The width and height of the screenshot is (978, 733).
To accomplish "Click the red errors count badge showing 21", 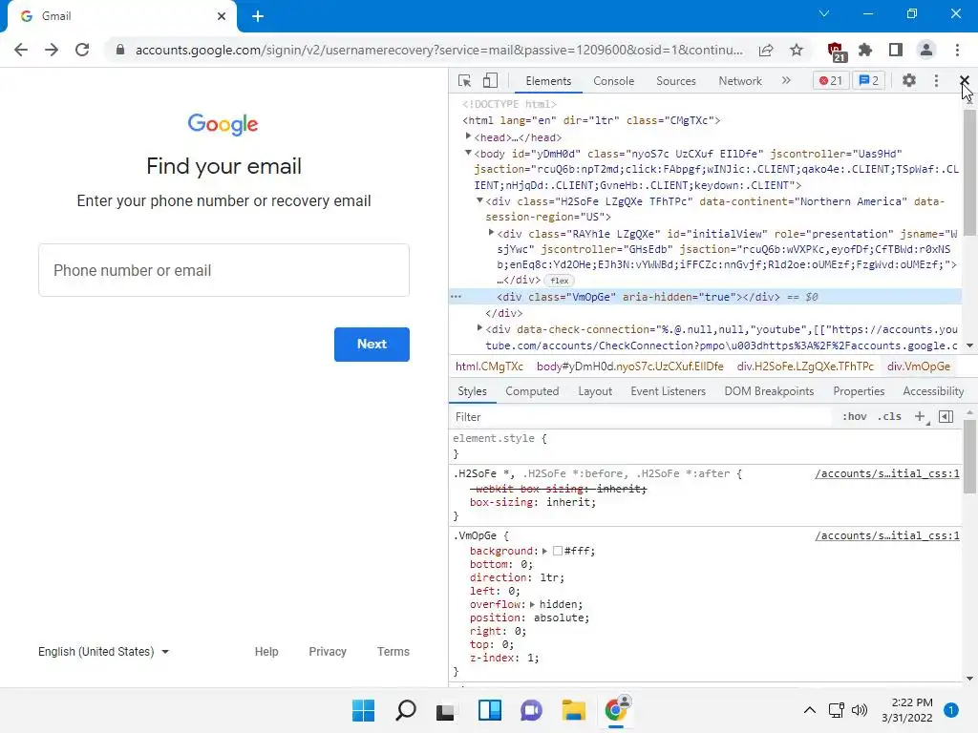I will 831,80.
